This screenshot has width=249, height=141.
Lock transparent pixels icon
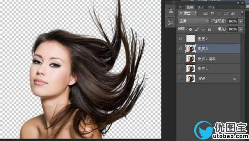(x=190, y=29)
